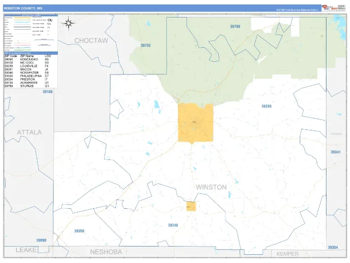Click the 'LOC' column header
This screenshot has width=350, height=263.
tap(48, 56)
